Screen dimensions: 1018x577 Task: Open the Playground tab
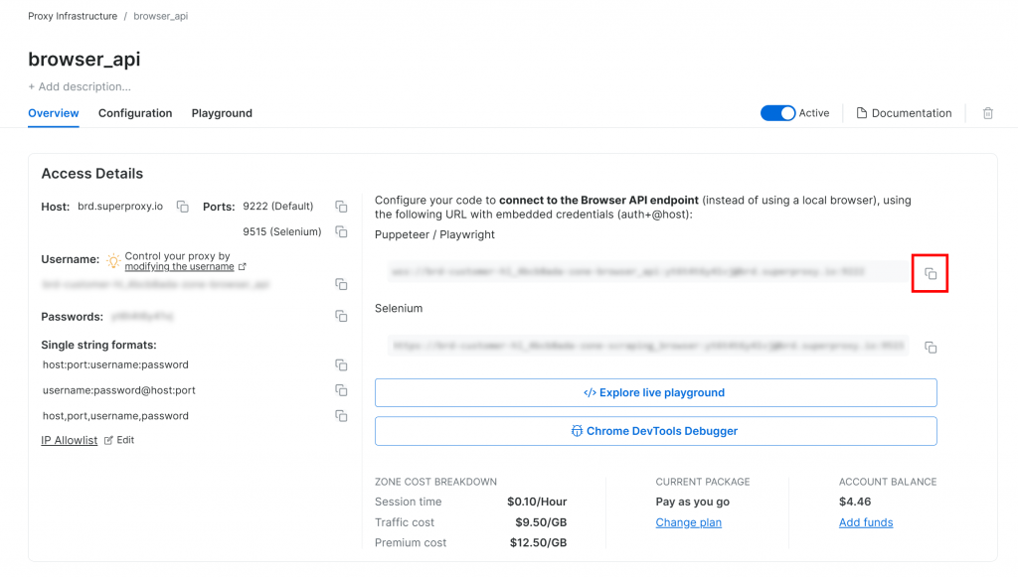click(x=222, y=113)
